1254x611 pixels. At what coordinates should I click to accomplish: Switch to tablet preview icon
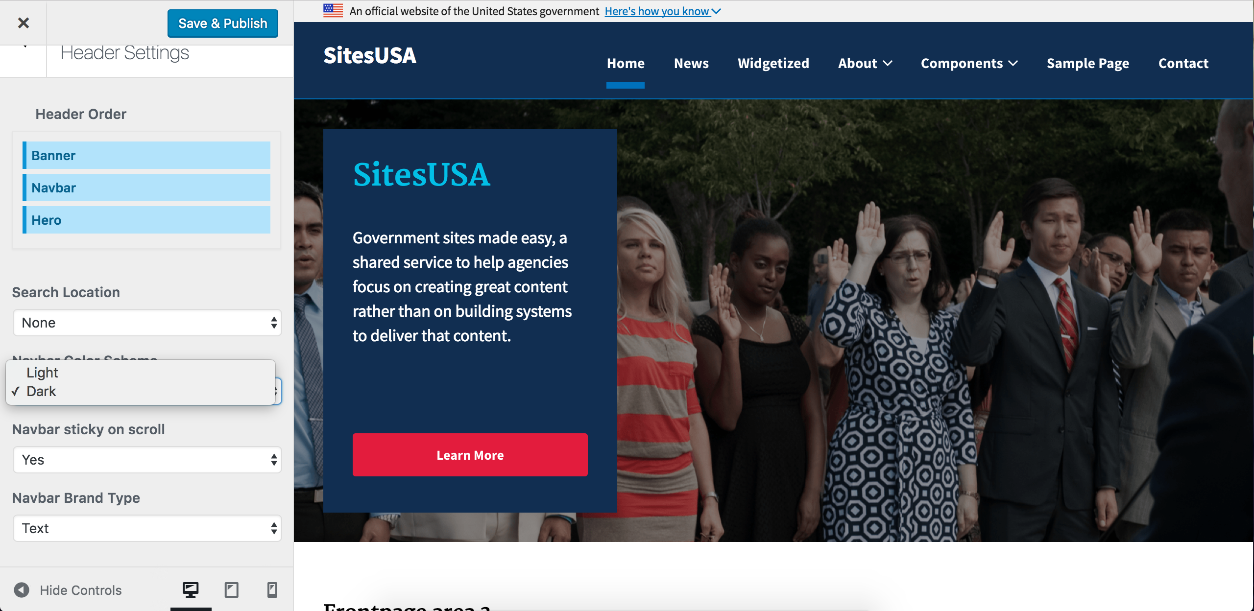(x=231, y=589)
